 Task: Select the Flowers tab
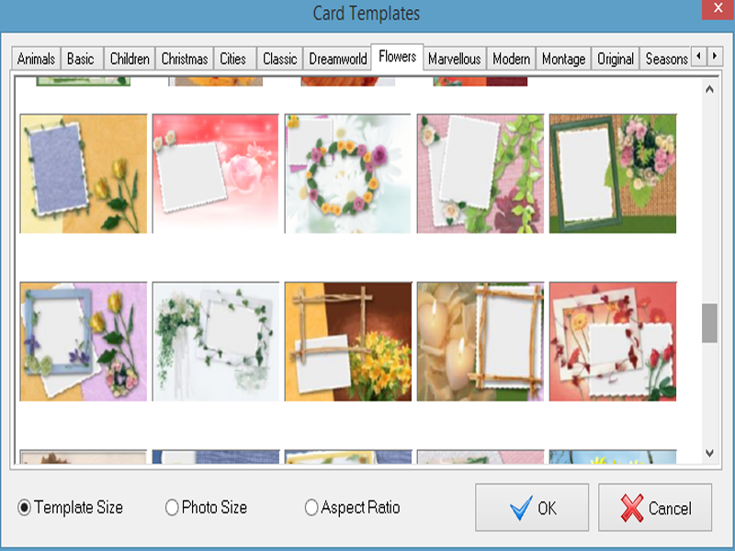tap(398, 57)
